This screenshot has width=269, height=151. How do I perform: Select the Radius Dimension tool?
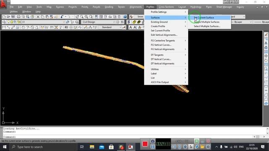(x=23, y=27)
